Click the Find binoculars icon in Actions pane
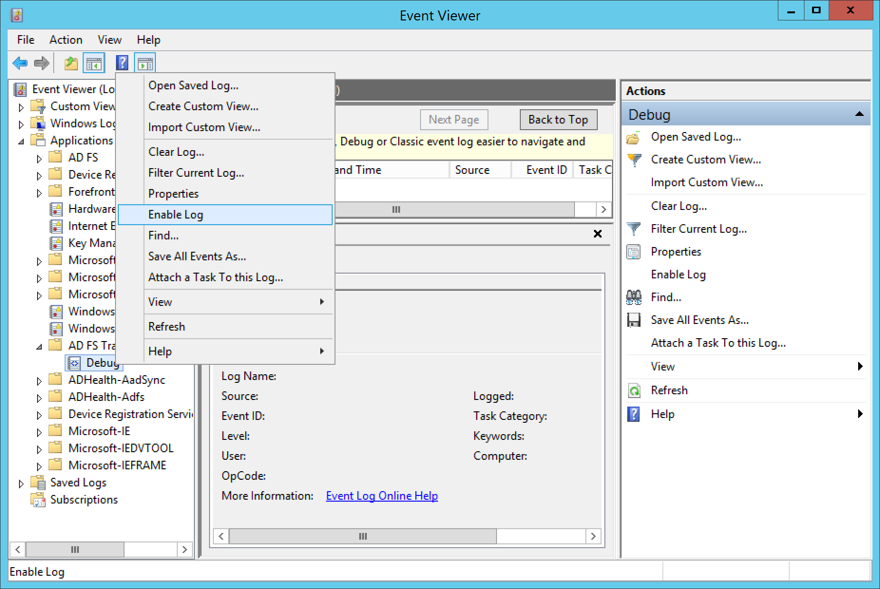Screen dimensions: 880x589 pyautogui.click(x=633, y=297)
